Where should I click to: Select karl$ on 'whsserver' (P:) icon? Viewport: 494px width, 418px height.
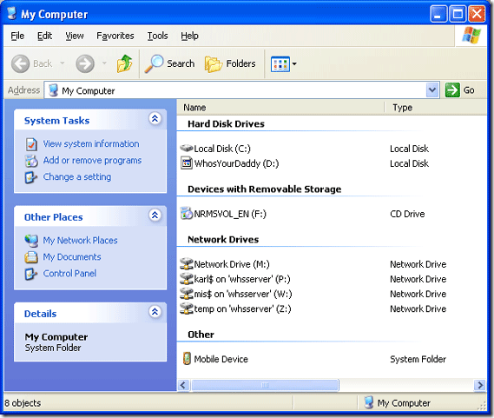click(187, 278)
